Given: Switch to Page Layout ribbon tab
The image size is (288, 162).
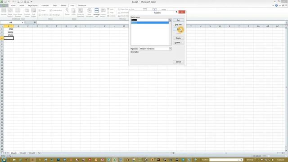Looking at the screenshot, I should [33, 5].
